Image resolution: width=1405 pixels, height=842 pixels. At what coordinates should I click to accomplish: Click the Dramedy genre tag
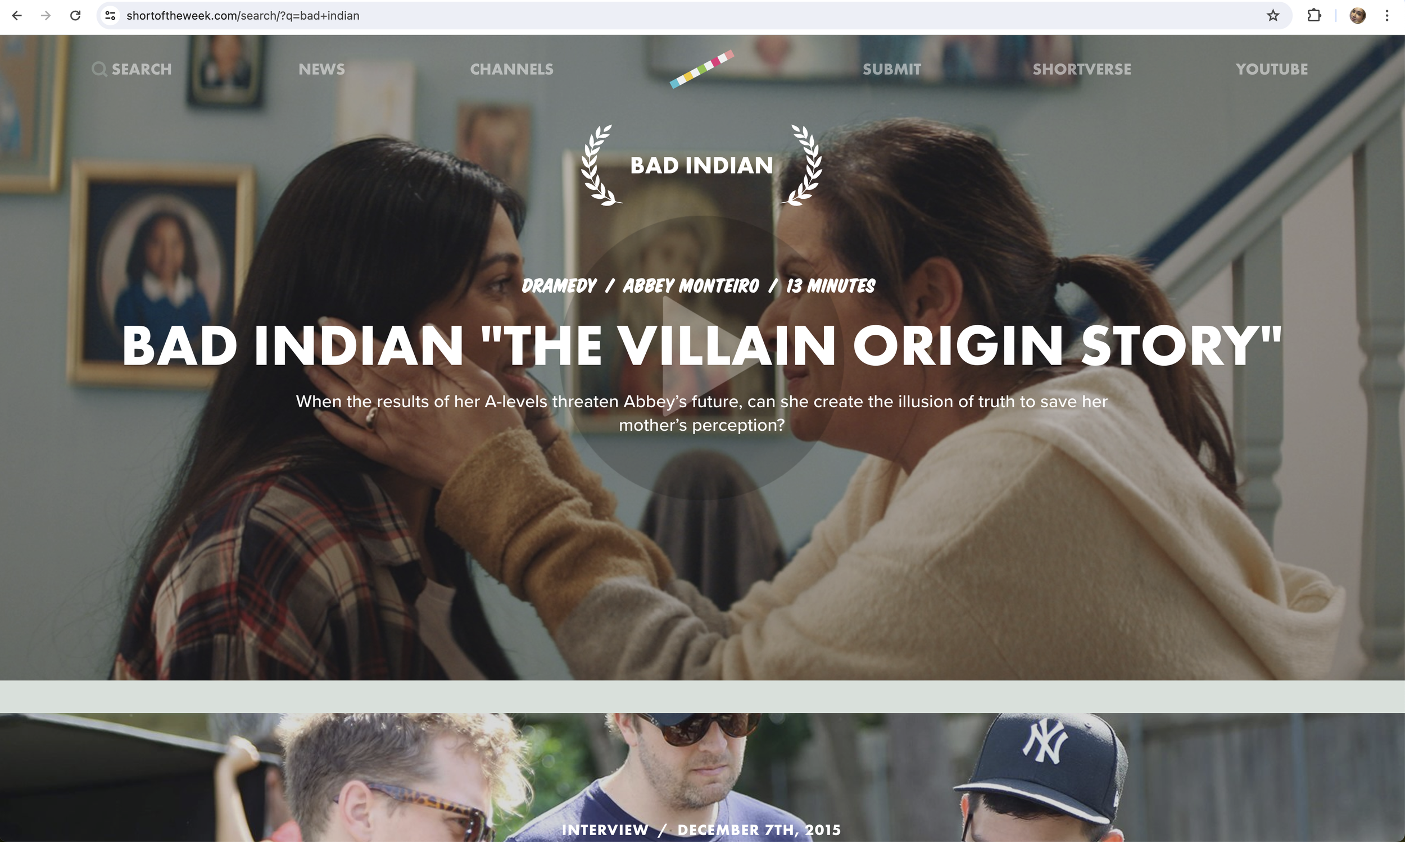point(559,285)
